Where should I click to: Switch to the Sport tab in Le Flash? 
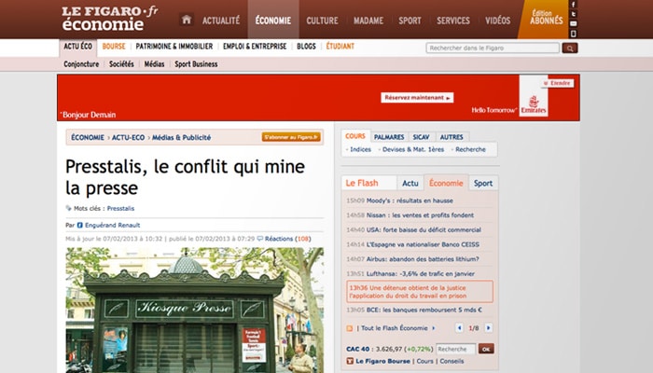pyautogui.click(x=482, y=184)
